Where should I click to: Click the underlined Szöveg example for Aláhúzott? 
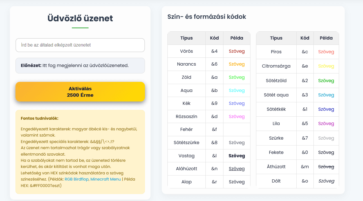click(237, 169)
